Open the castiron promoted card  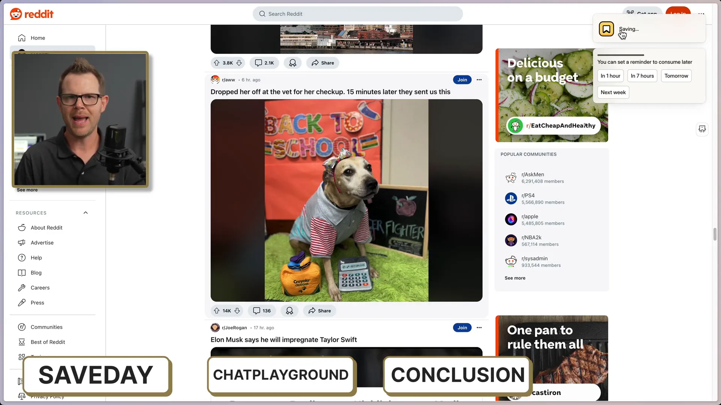click(552, 358)
